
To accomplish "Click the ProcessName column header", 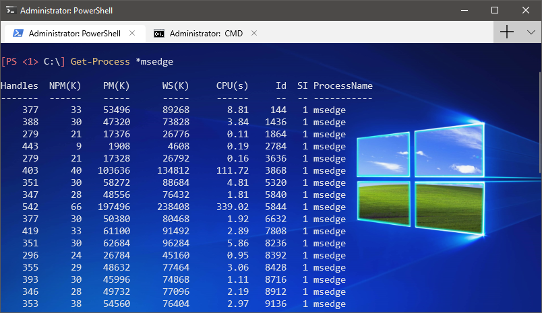I will [343, 85].
